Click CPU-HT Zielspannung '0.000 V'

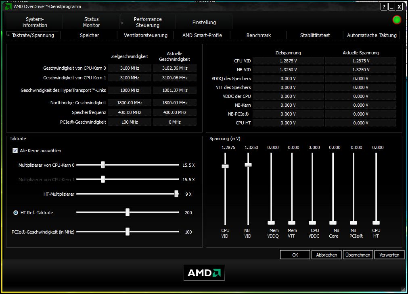pos(288,123)
